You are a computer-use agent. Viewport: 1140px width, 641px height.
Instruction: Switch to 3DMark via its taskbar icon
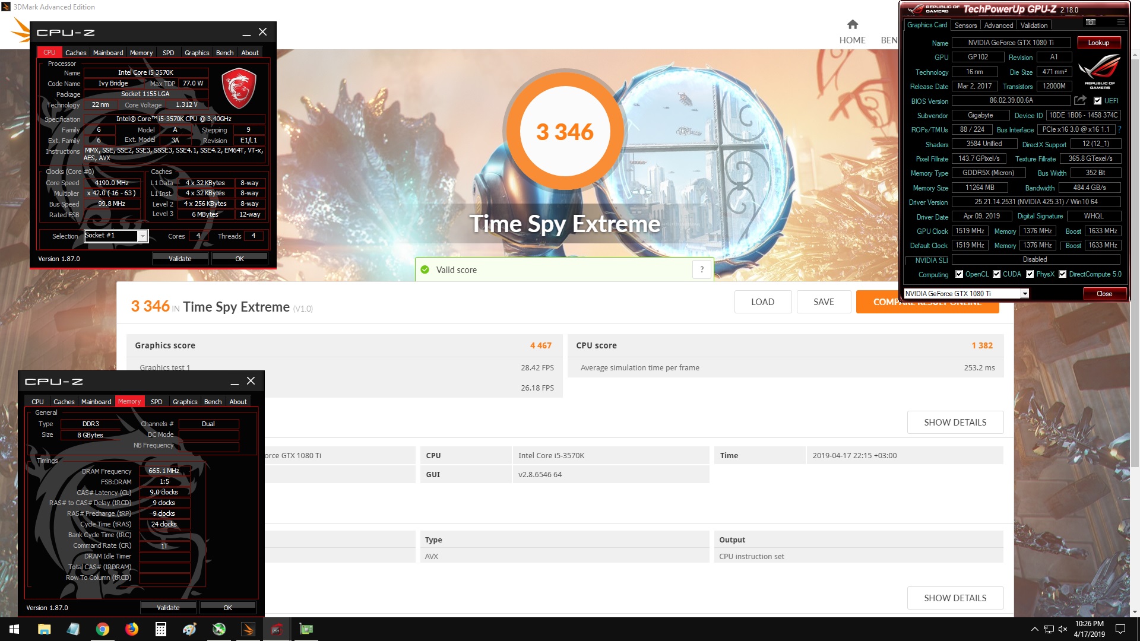(x=248, y=629)
